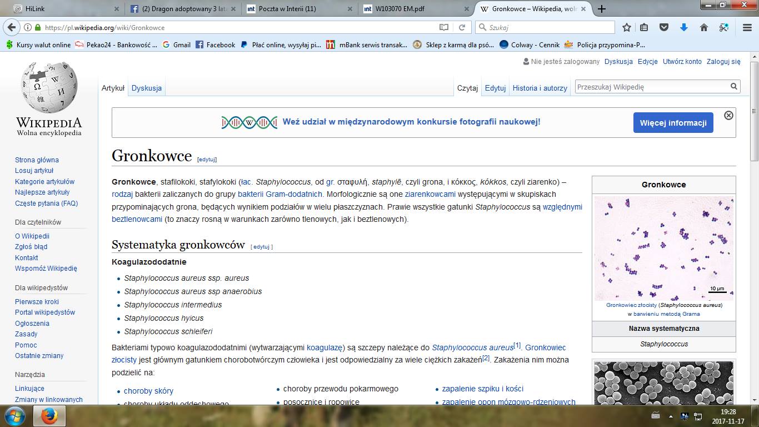Open the electron micrograph cocci image

[x=664, y=383]
